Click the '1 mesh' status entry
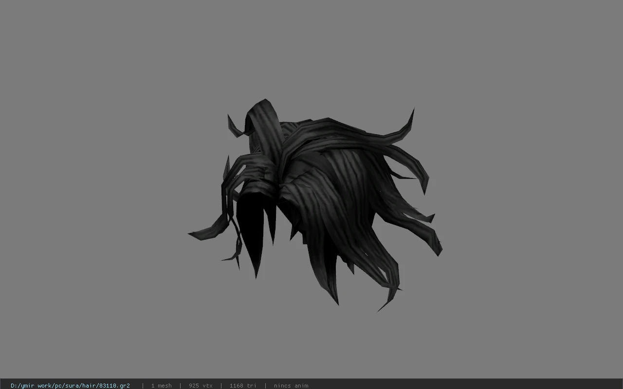This screenshot has width=623, height=389. 161,386
